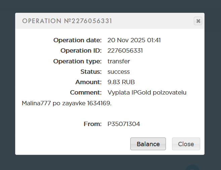Click the 'Operation type:' label
Screen dimensions: 221x170
77,61
